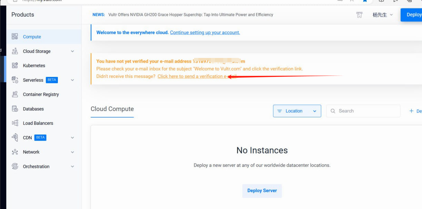The image size is (422, 209).
Task: Select the Container Registry icon
Action: tap(15, 94)
